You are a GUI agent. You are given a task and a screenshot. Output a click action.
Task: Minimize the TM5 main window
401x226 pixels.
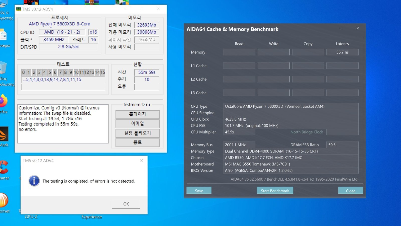(126, 9)
